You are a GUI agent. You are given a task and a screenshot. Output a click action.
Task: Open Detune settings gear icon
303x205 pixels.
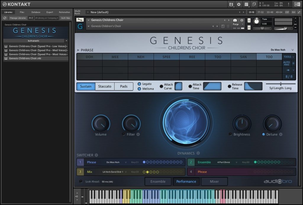pos(281,134)
